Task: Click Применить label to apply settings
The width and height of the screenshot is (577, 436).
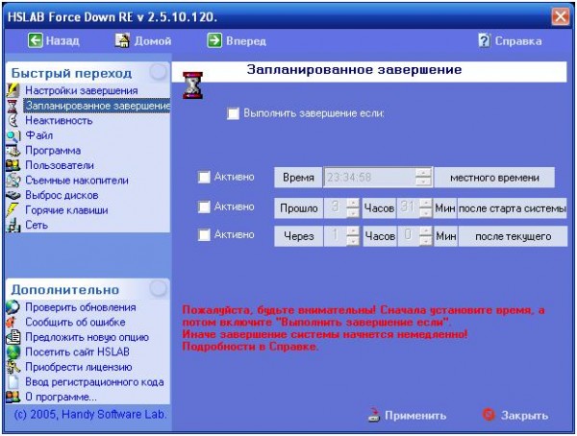Action: click(x=415, y=416)
